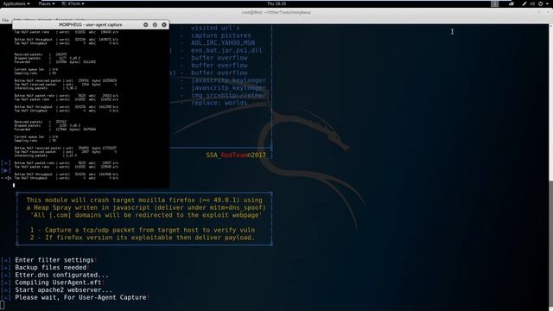
Task: Click the 'replace: worlds' entry text
Action: point(219,103)
